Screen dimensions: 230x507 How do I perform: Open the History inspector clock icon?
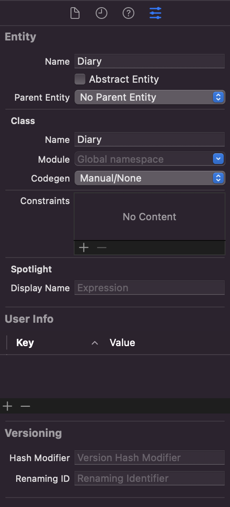pyautogui.click(x=102, y=13)
